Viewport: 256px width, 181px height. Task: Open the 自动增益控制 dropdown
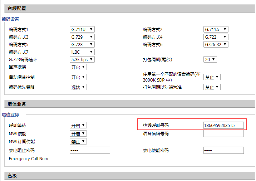[x=78, y=77]
